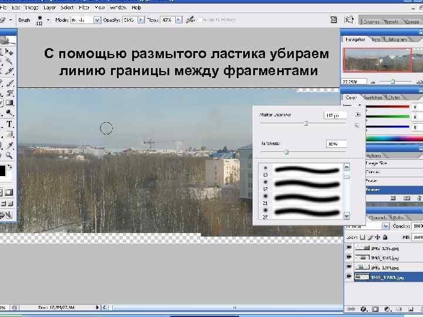Click the Add layer mask icon

[375, 309]
